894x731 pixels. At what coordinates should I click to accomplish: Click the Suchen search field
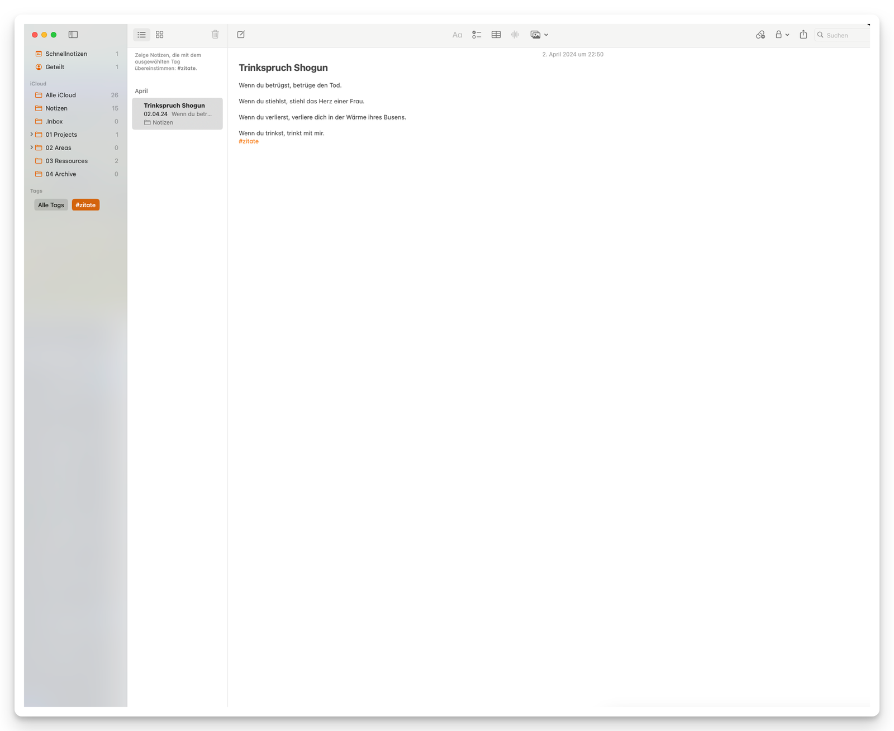pyautogui.click(x=841, y=35)
